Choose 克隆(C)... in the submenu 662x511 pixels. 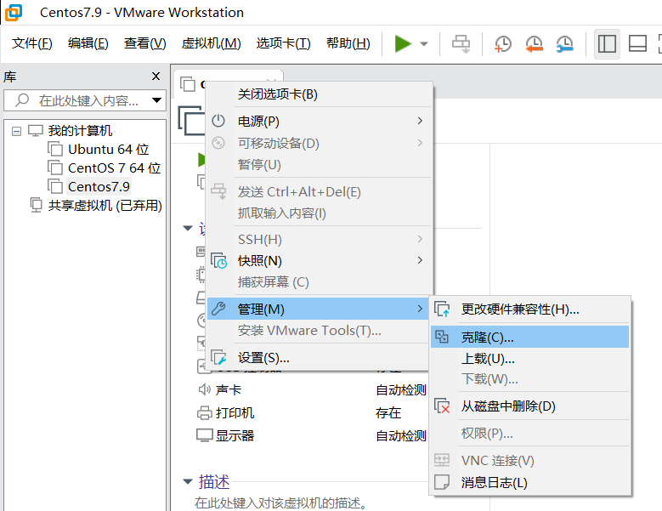tap(530, 337)
